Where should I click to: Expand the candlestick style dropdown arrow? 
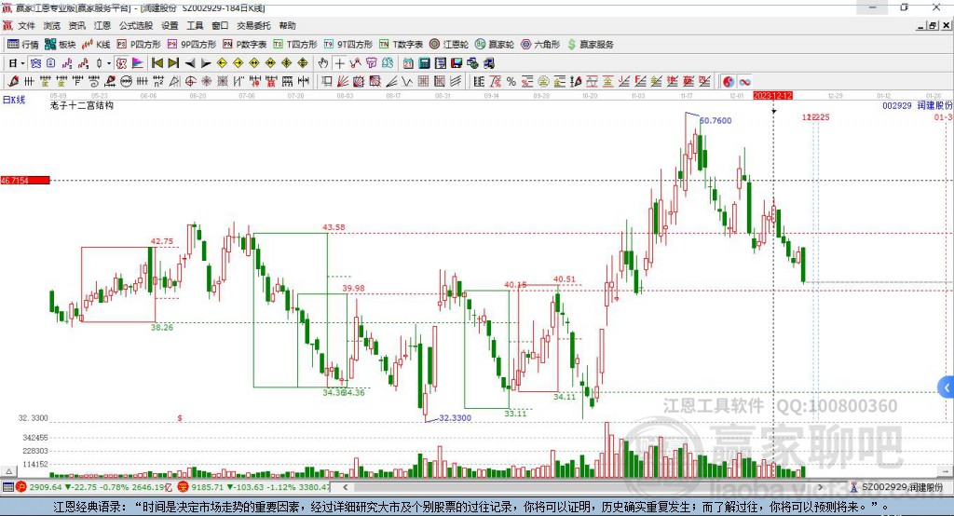(x=109, y=63)
